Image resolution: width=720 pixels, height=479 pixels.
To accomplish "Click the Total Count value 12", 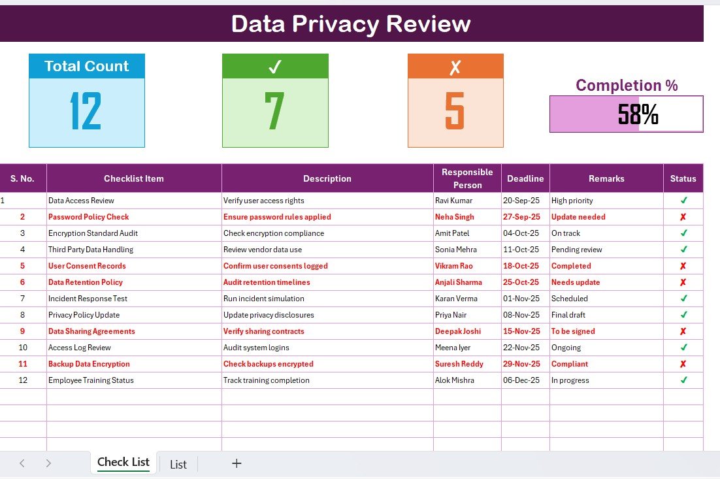I will point(86,111).
